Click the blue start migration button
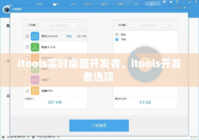 pyautogui.click(x=99, y=126)
